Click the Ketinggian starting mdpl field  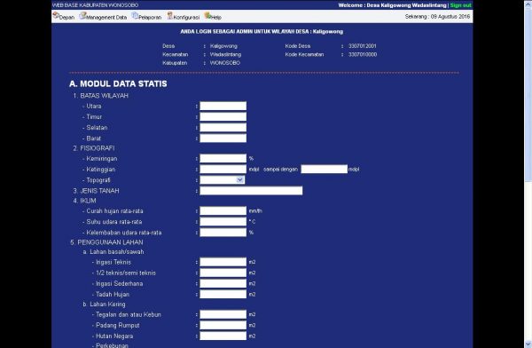pos(223,170)
